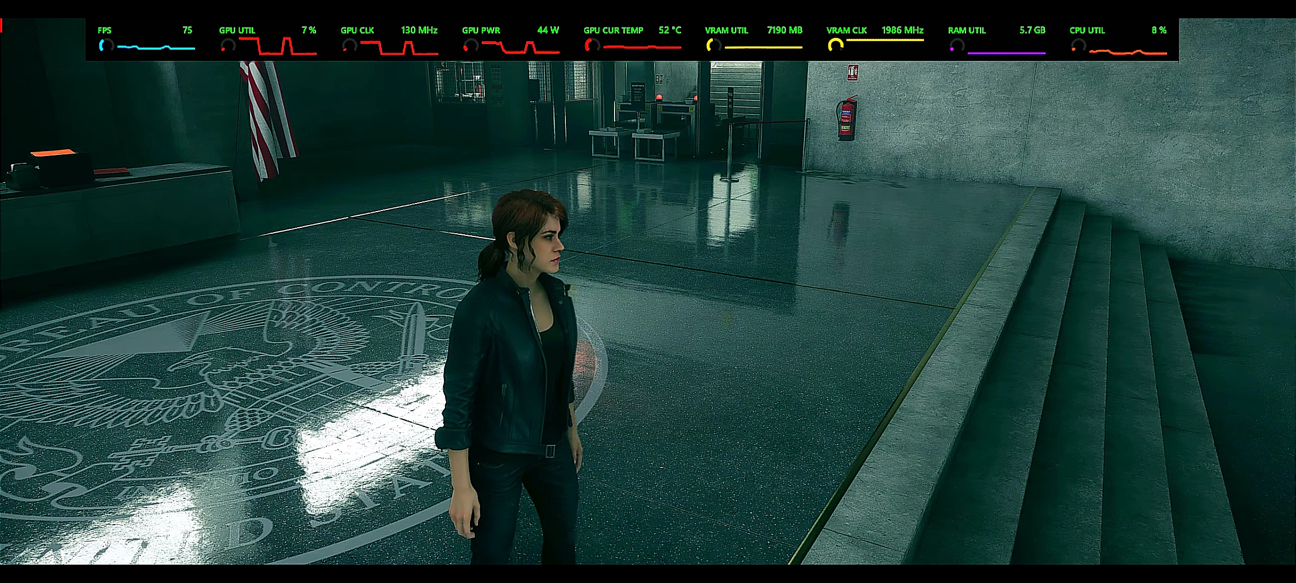This screenshot has height=583, width=1296.
Task: Click the VRAM CLK gauge ring icon
Action: [835, 46]
